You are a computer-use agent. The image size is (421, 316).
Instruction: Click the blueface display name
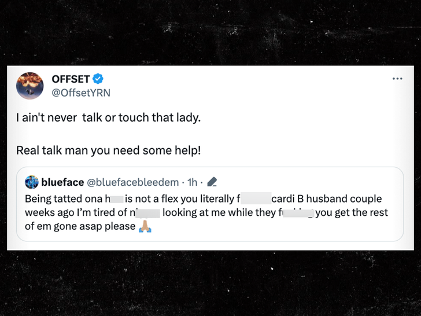click(62, 182)
